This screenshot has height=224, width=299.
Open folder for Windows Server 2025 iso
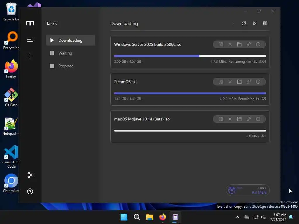pos(239,44)
